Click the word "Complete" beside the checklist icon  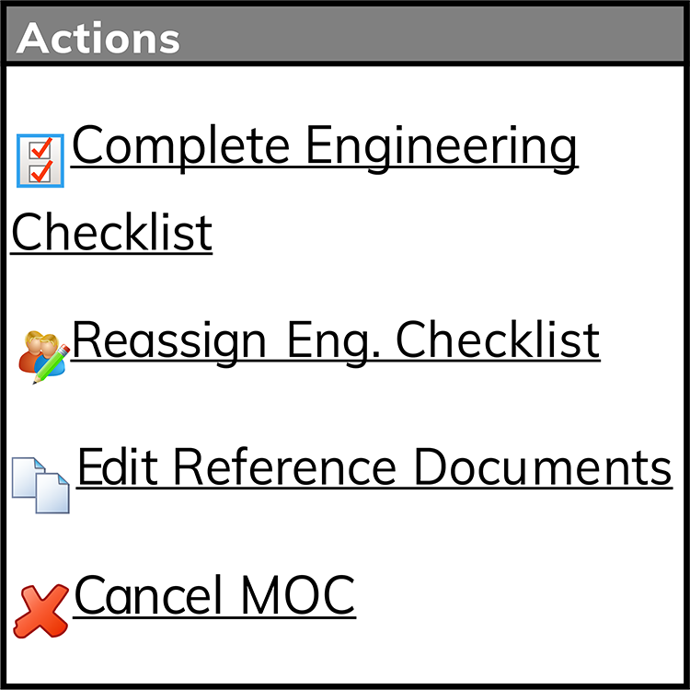tap(181, 147)
